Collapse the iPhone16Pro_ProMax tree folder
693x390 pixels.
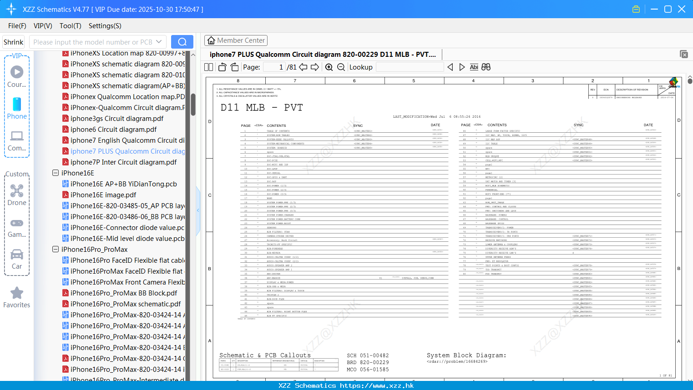click(x=56, y=249)
